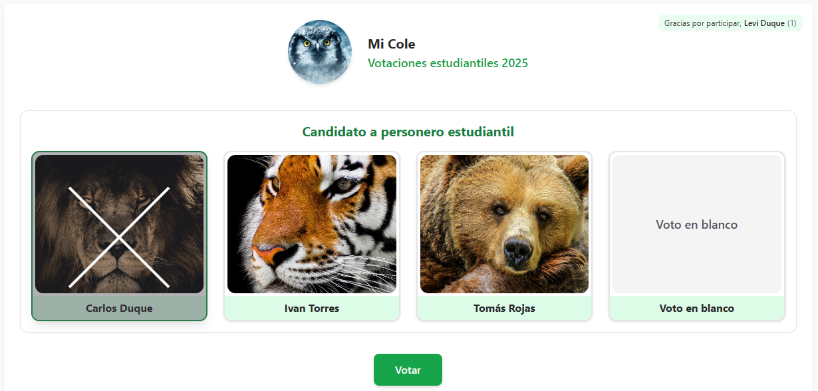Click the Gracias por participar badge

click(x=730, y=23)
